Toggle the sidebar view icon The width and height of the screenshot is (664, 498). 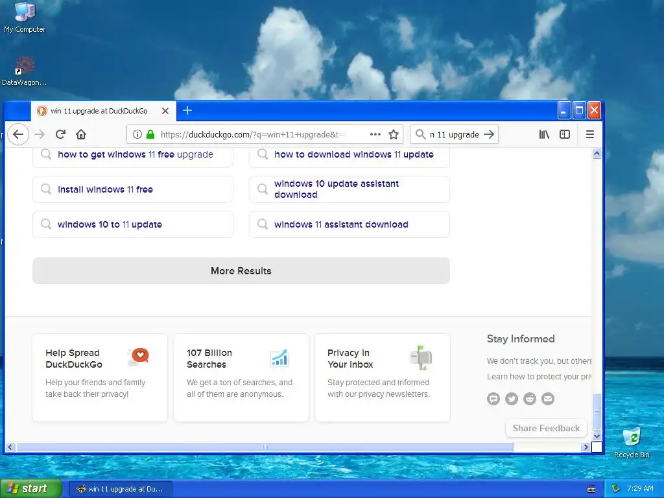(x=565, y=134)
